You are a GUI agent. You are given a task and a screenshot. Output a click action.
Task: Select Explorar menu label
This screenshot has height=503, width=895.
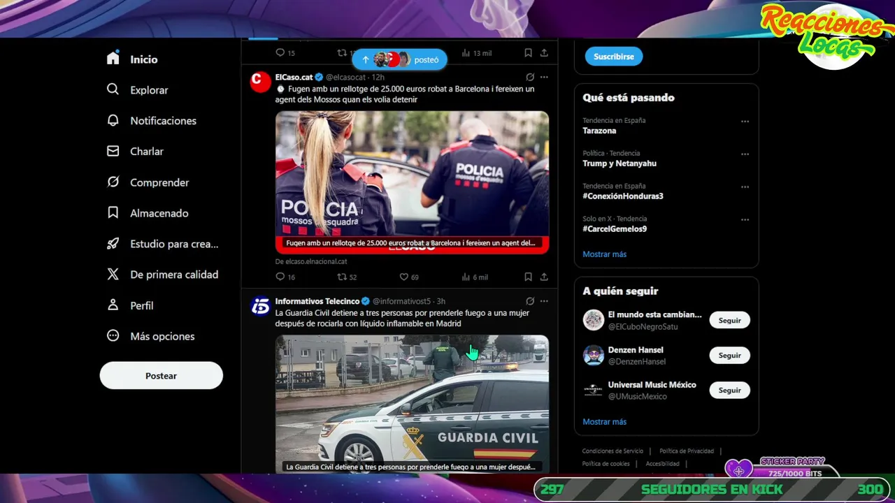(x=149, y=90)
